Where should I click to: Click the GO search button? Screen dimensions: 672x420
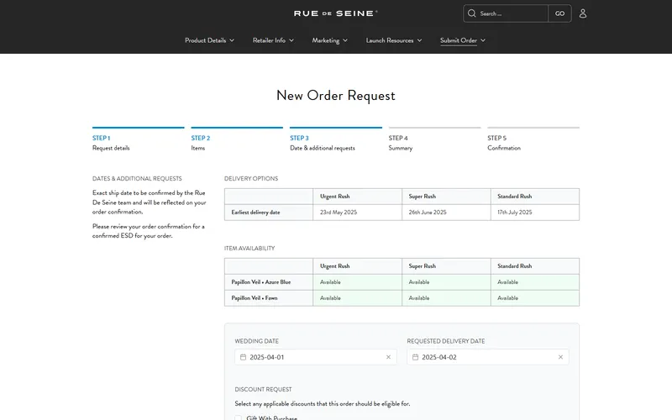(559, 13)
